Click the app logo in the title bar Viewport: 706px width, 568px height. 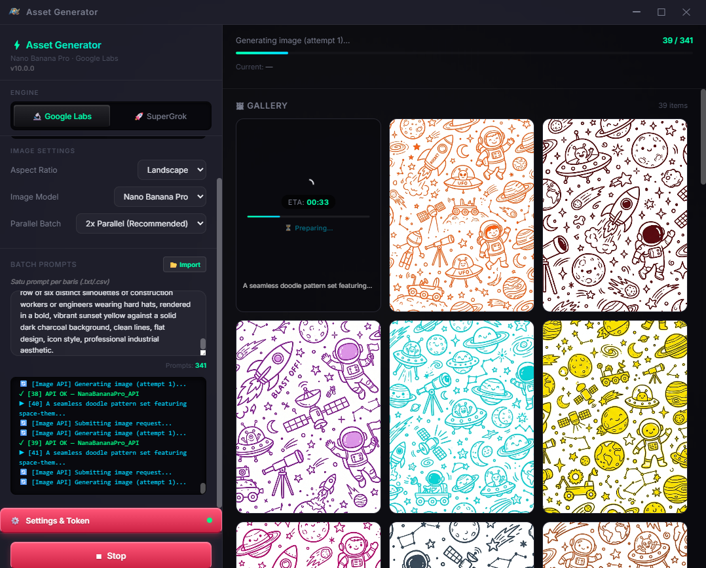(x=14, y=12)
